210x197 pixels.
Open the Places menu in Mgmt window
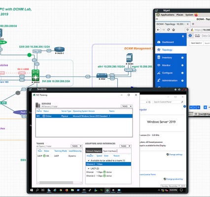point(180,15)
